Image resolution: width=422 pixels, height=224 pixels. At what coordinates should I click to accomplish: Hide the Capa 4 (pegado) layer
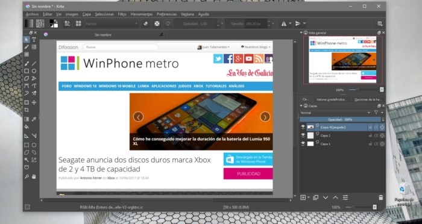click(x=303, y=127)
